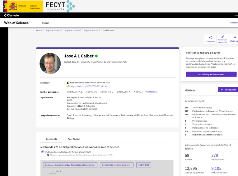Screen dimensions: 238x176
Task: Go to previous page with left arrow
Action: [x=46, y=171]
